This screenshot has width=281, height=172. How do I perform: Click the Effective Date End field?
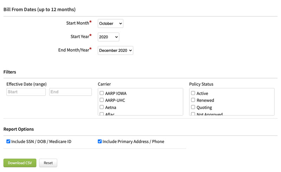point(71,92)
